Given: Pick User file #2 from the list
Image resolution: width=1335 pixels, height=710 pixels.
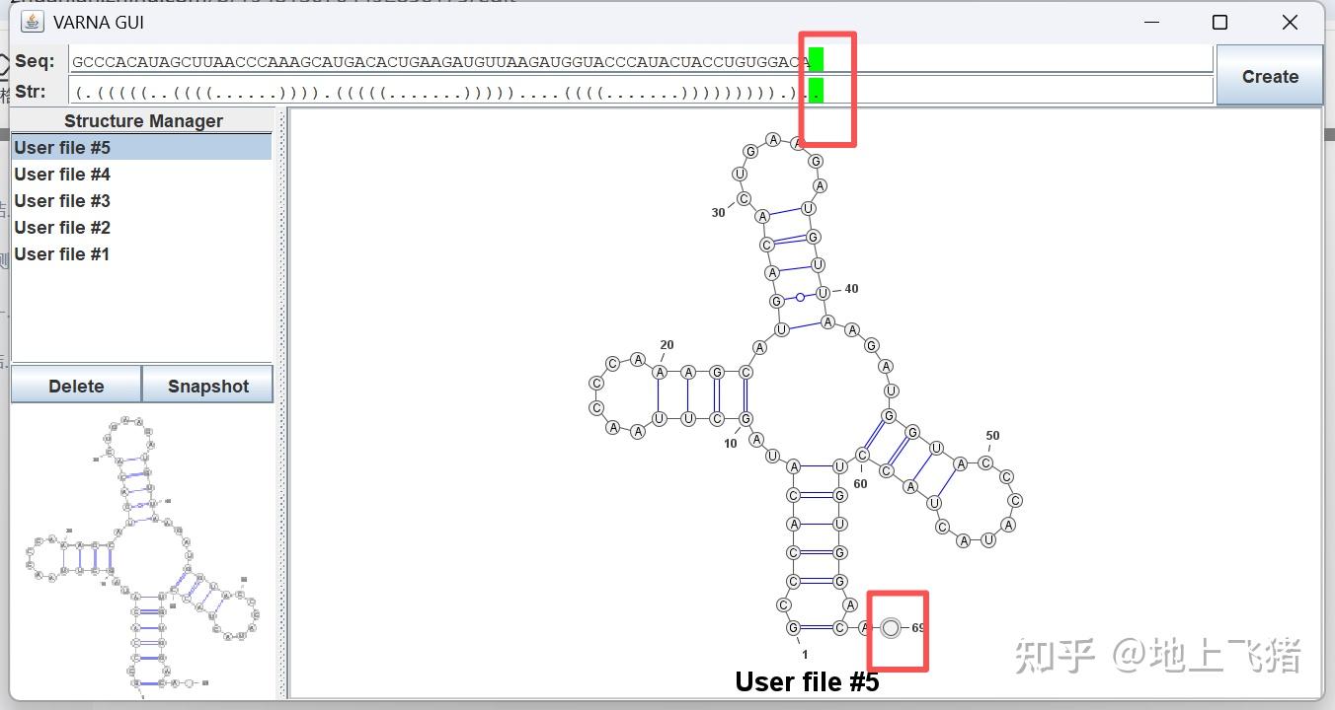Looking at the screenshot, I should pos(141,228).
